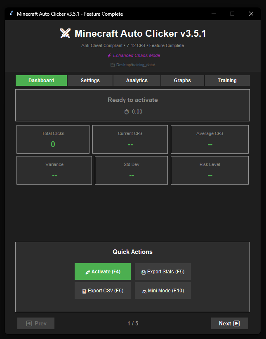The height and width of the screenshot is (339, 266).
Task: Click the stopwatch icon beside 0:00
Action: tap(127, 112)
